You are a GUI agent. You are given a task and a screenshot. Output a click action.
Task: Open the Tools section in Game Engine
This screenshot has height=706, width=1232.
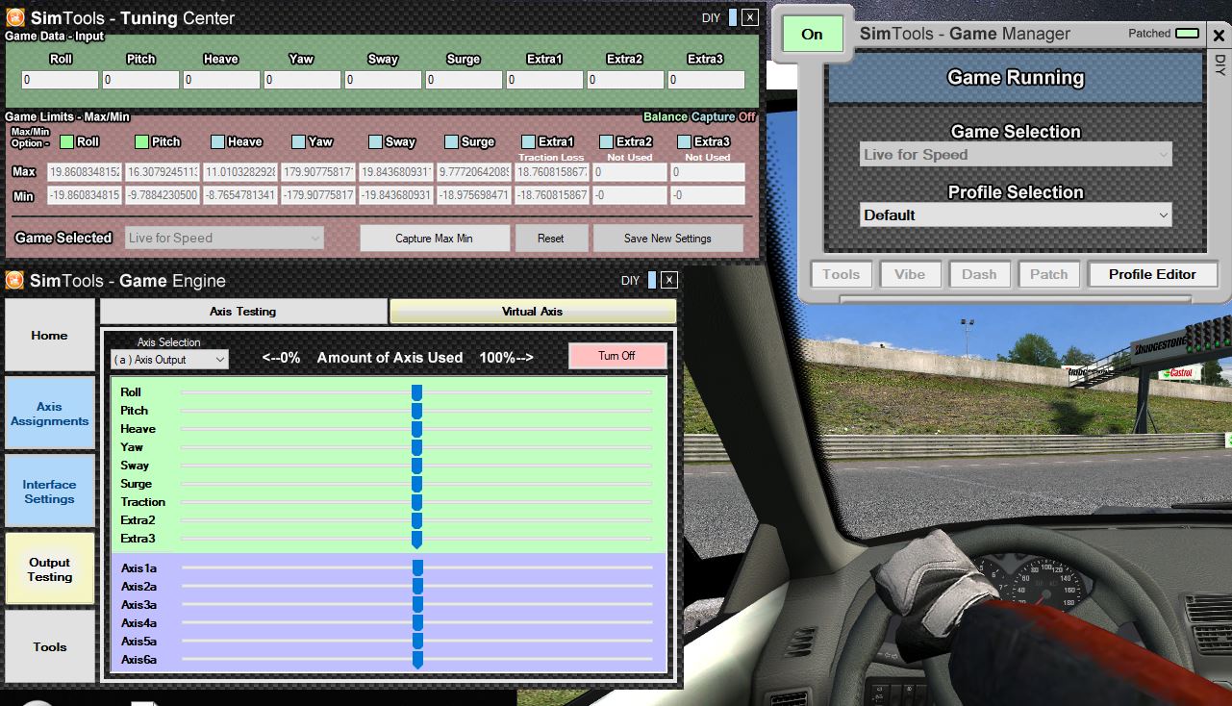(49, 646)
